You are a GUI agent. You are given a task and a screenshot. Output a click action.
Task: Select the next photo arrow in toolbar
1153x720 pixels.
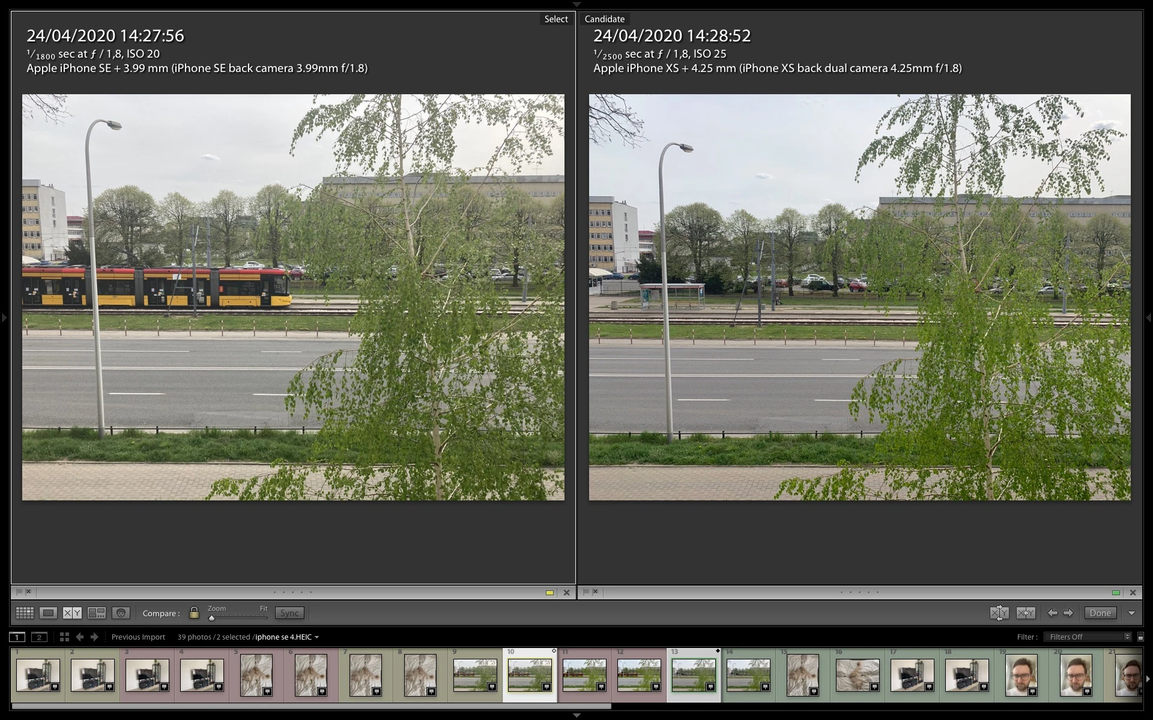[x=1068, y=613]
